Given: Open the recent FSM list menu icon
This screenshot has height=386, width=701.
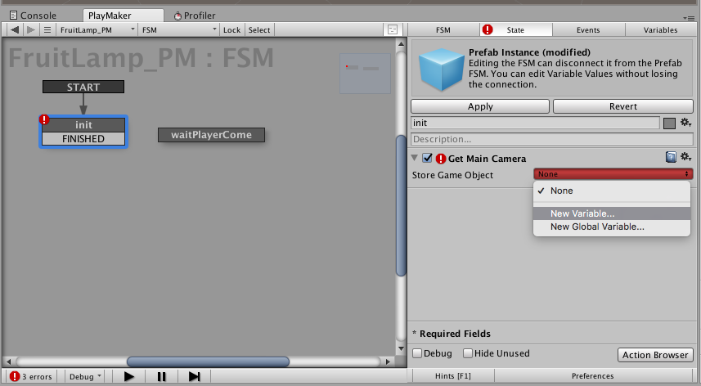Looking at the screenshot, I should coord(47,30).
